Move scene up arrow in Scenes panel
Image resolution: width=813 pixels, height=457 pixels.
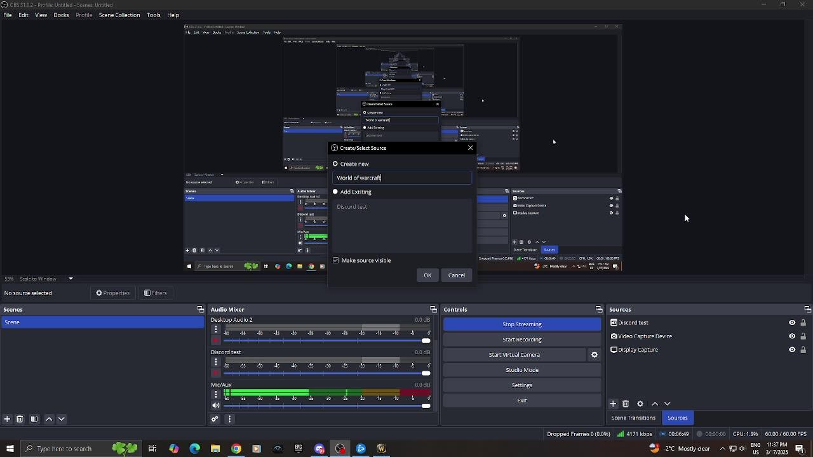(x=49, y=419)
